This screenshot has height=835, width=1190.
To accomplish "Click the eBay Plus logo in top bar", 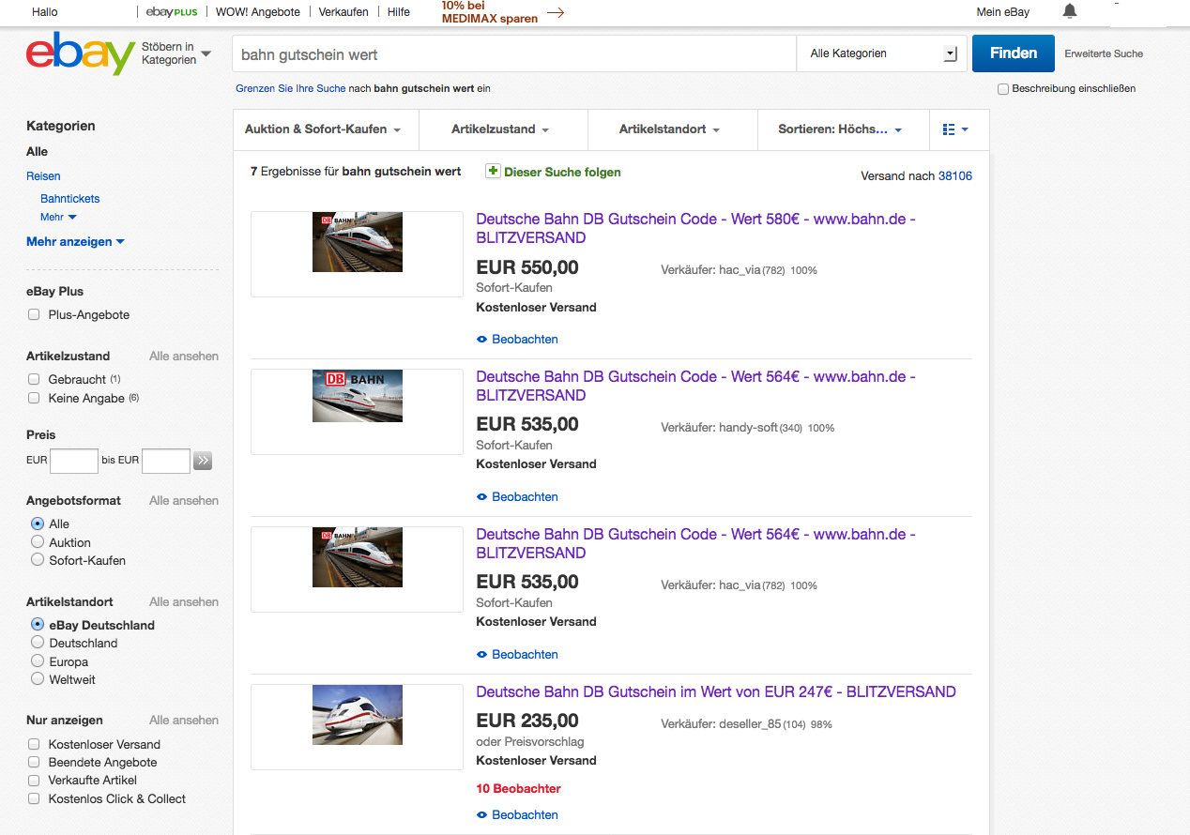I will (172, 12).
